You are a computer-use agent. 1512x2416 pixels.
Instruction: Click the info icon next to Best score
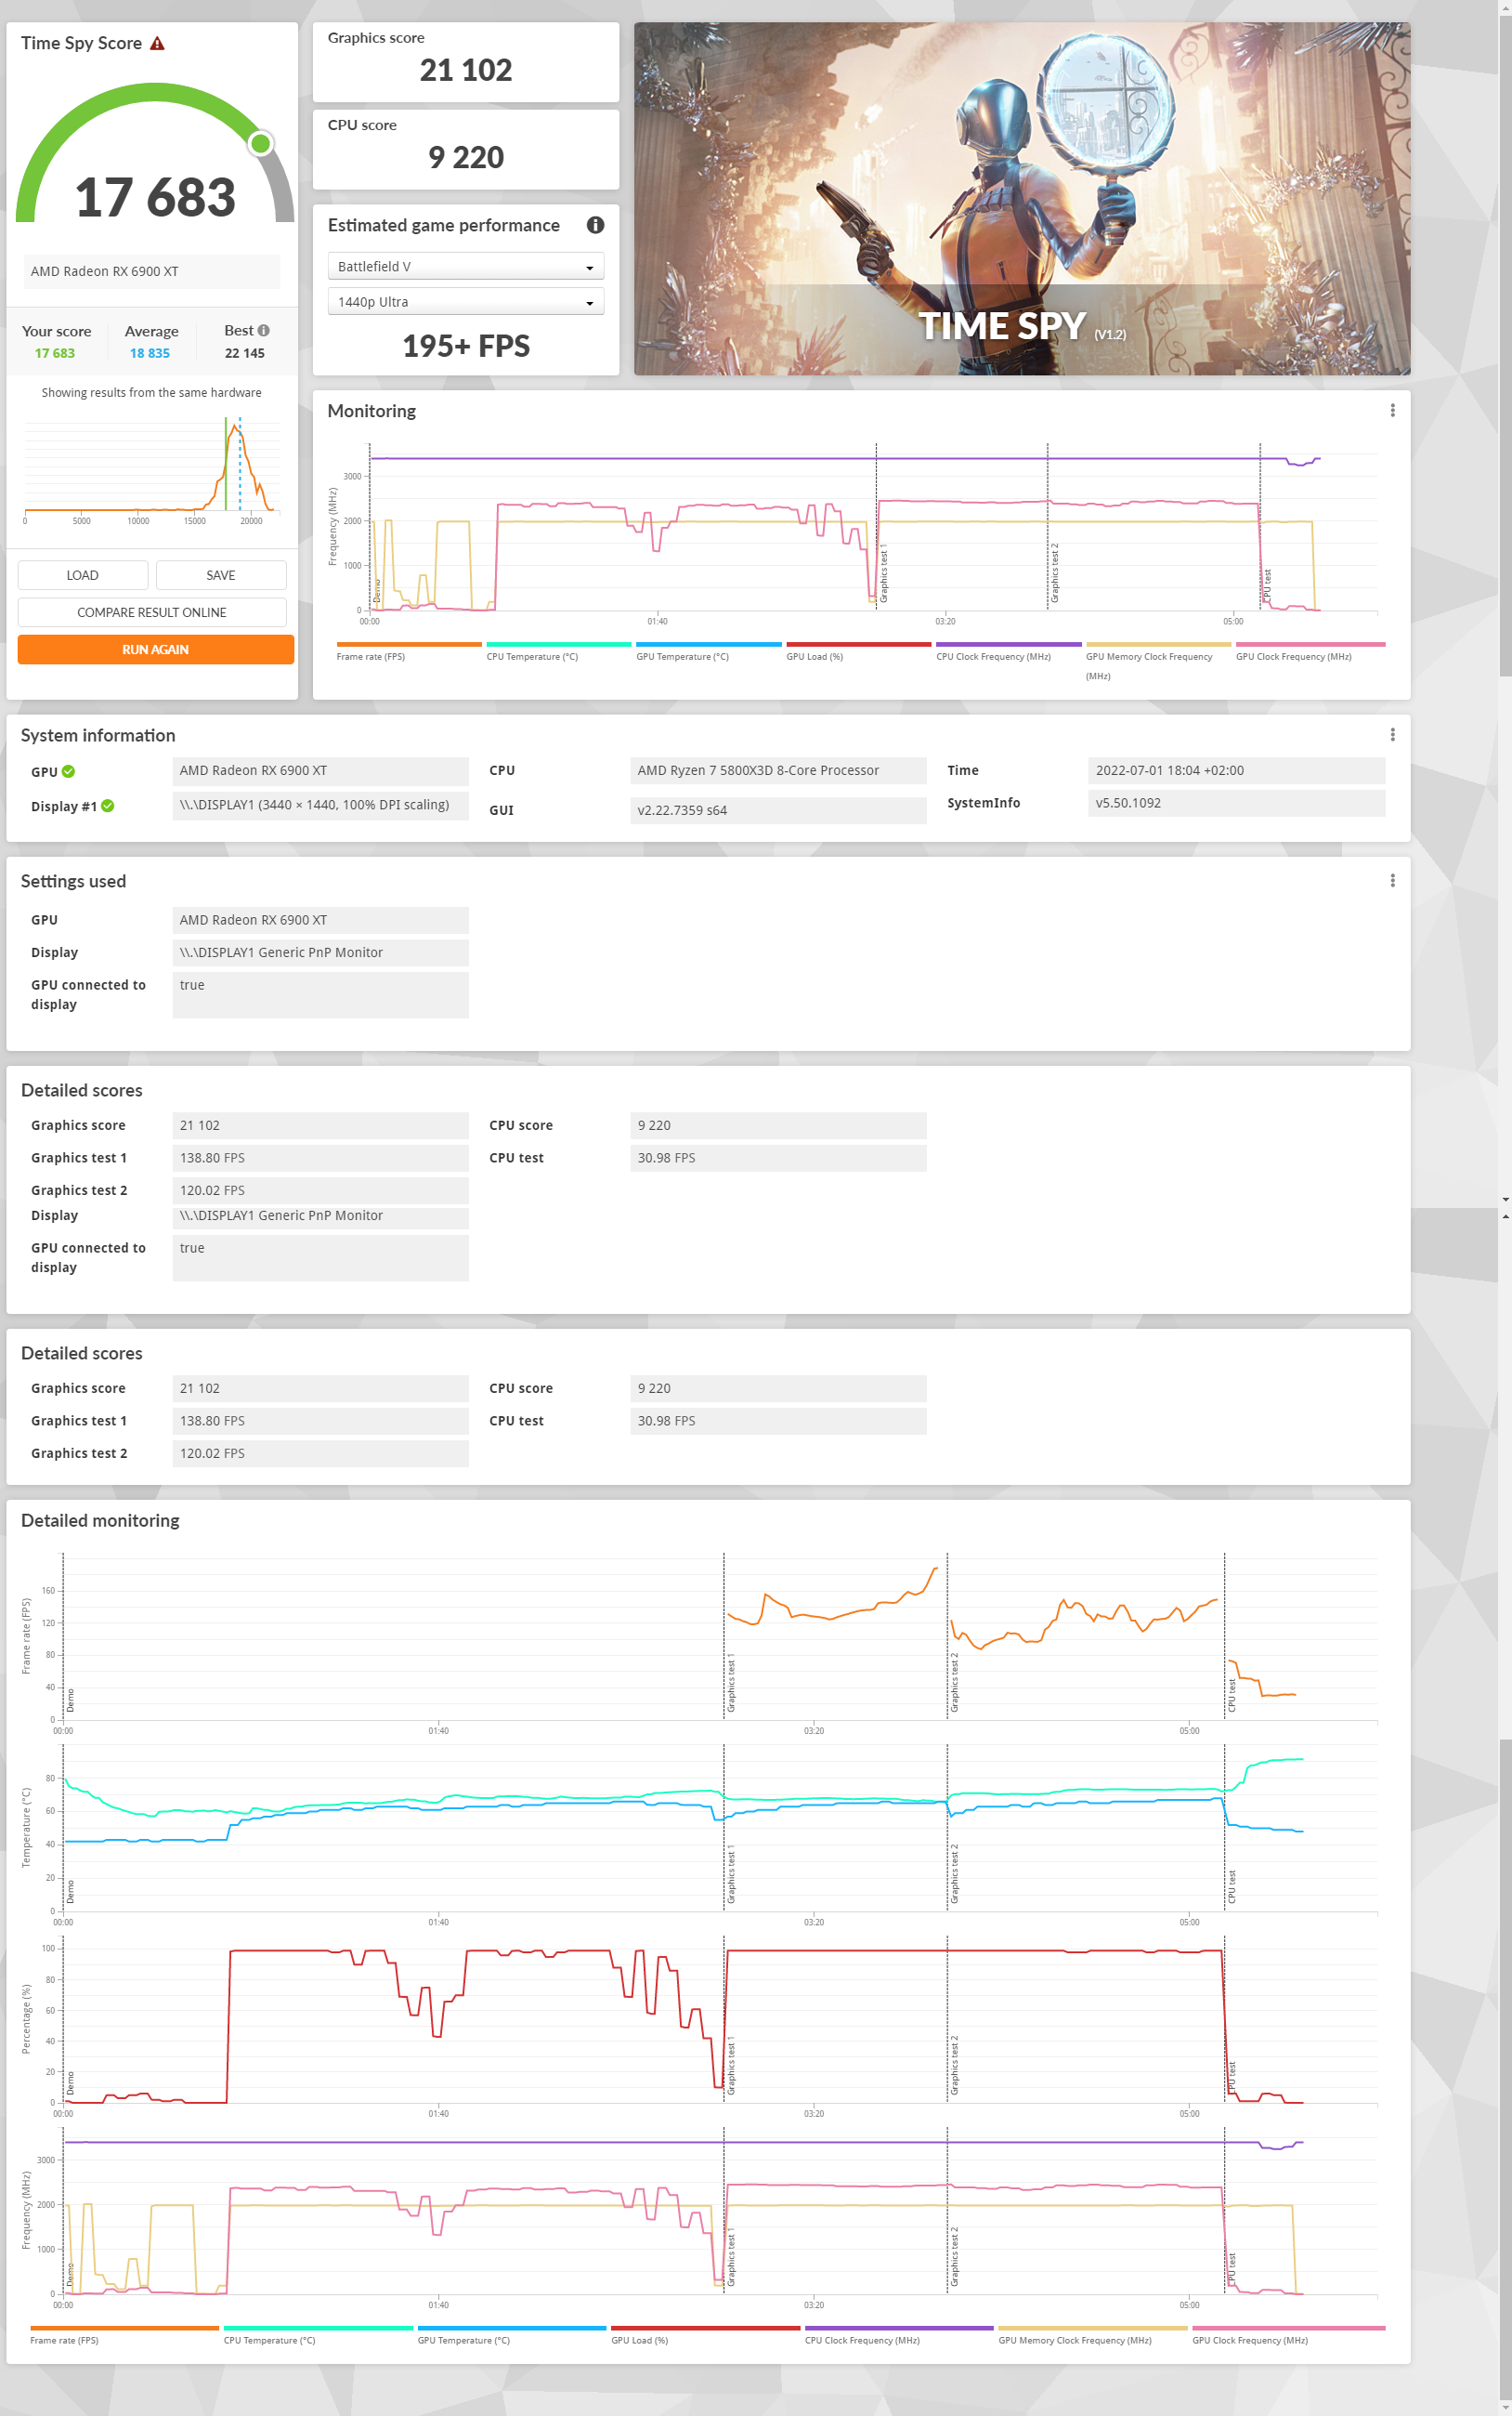click(x=264, y=330)
